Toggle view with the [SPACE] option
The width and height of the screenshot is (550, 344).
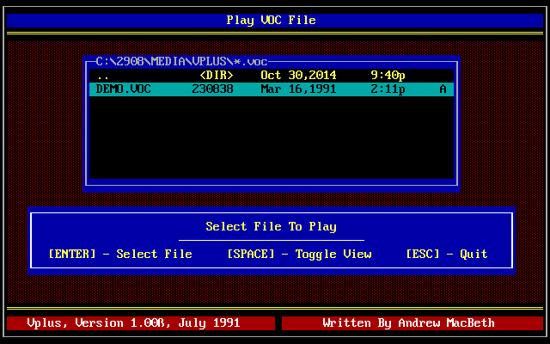pyautogui.click(x=299, y=254)
